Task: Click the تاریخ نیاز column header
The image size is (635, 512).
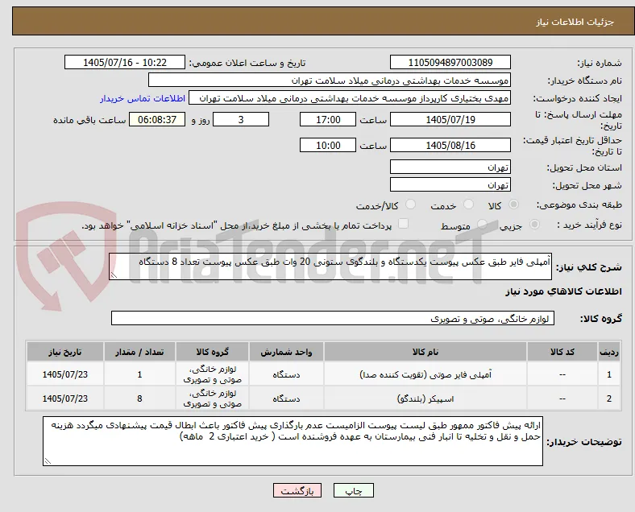Action: click(x=64, y=352)
